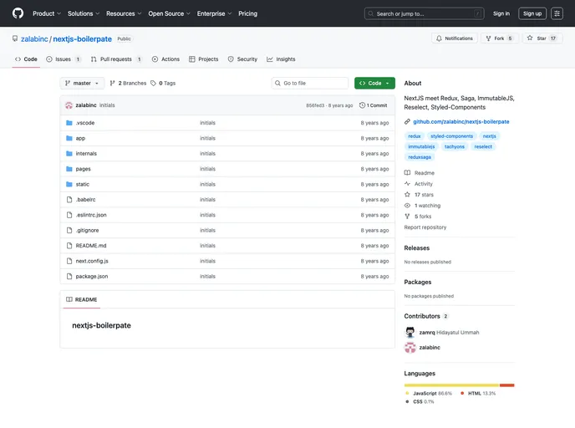
Task: Open the zalabinc contributor avatar
Action: [410, 347]
